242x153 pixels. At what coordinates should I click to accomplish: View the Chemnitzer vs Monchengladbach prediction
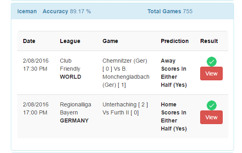[x=211, y=73]
